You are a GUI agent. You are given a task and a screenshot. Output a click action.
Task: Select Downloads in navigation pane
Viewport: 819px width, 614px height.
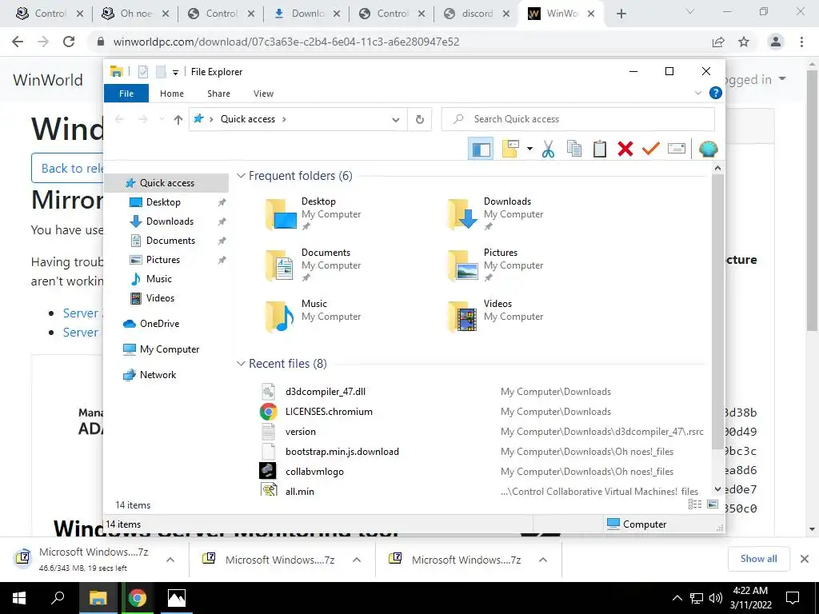pyautogui.click(x=170, y=221)
